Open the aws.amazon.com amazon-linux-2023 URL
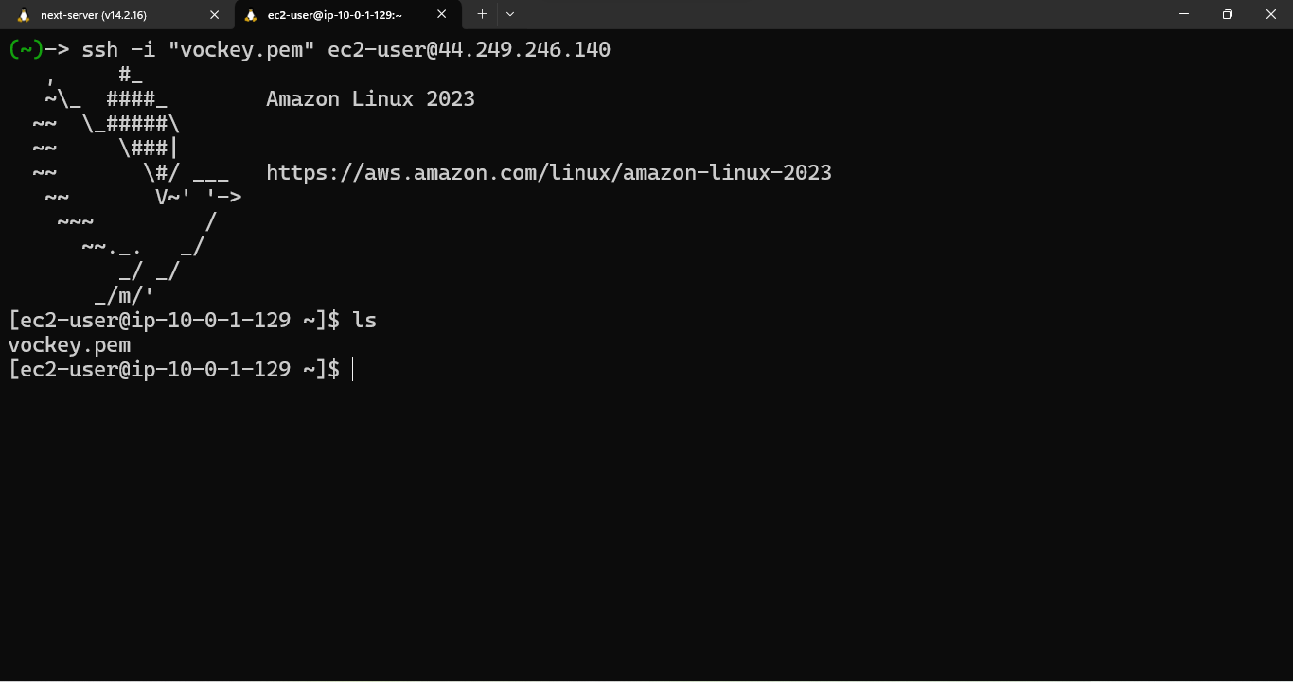1293x682 pixels. 548,172
